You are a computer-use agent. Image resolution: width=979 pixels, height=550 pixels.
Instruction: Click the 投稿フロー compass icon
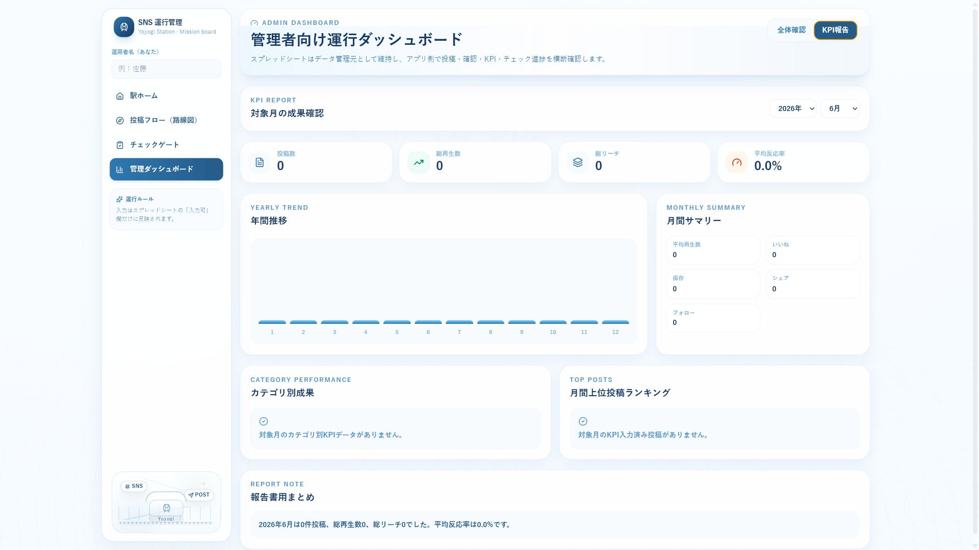click(120, 121)
